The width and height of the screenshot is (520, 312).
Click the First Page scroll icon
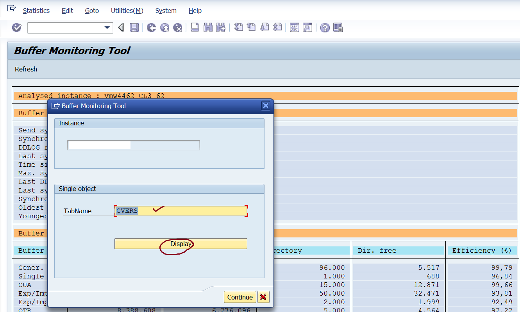click(238, 27)
